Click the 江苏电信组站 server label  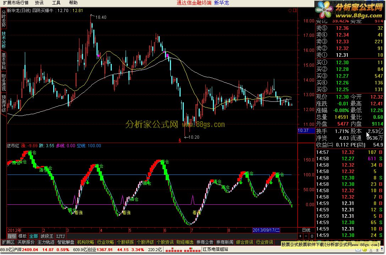tap(215, 250)
